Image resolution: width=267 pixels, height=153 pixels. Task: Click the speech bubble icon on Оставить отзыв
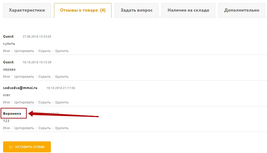point(11,147)
